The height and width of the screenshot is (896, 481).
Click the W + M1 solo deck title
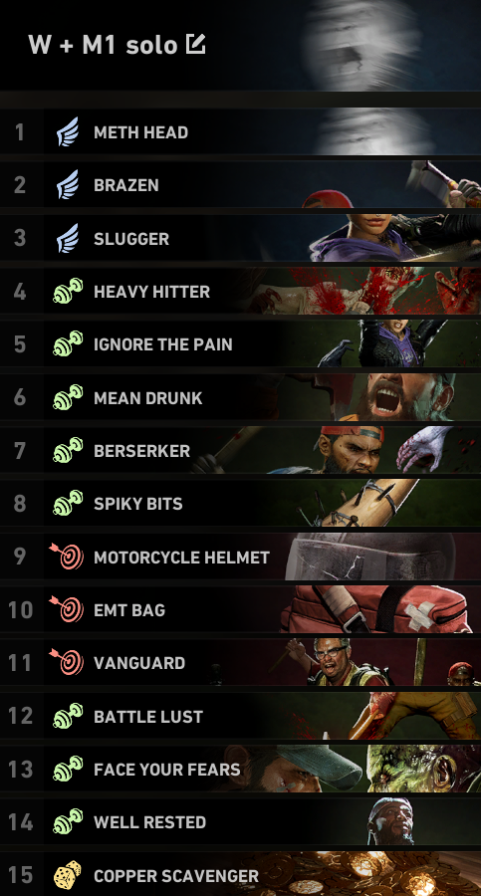click(103, 45)
